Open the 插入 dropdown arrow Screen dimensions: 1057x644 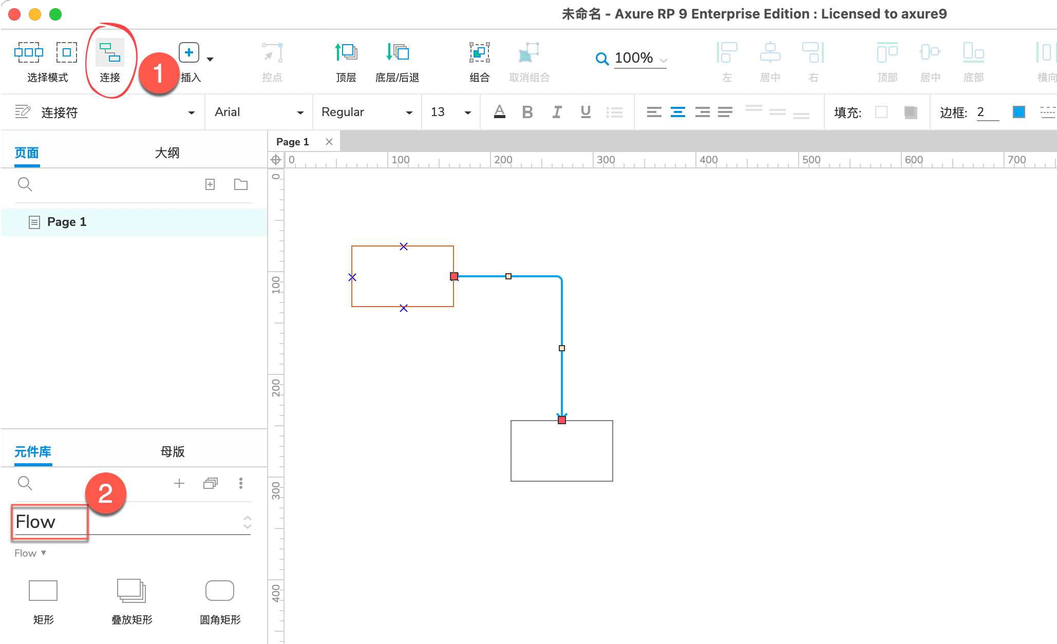pyautogui.click(x=210, y=60)
